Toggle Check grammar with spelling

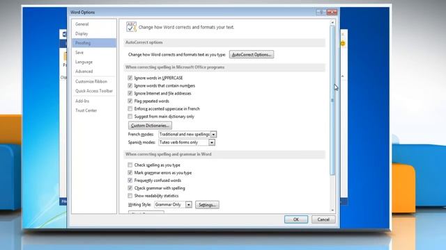point(130,188)
